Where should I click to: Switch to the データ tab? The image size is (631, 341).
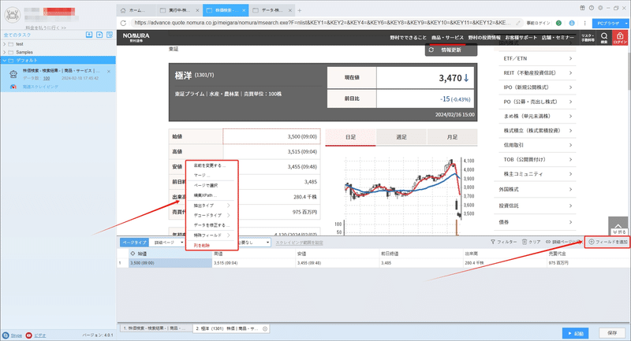click(271, 10)
